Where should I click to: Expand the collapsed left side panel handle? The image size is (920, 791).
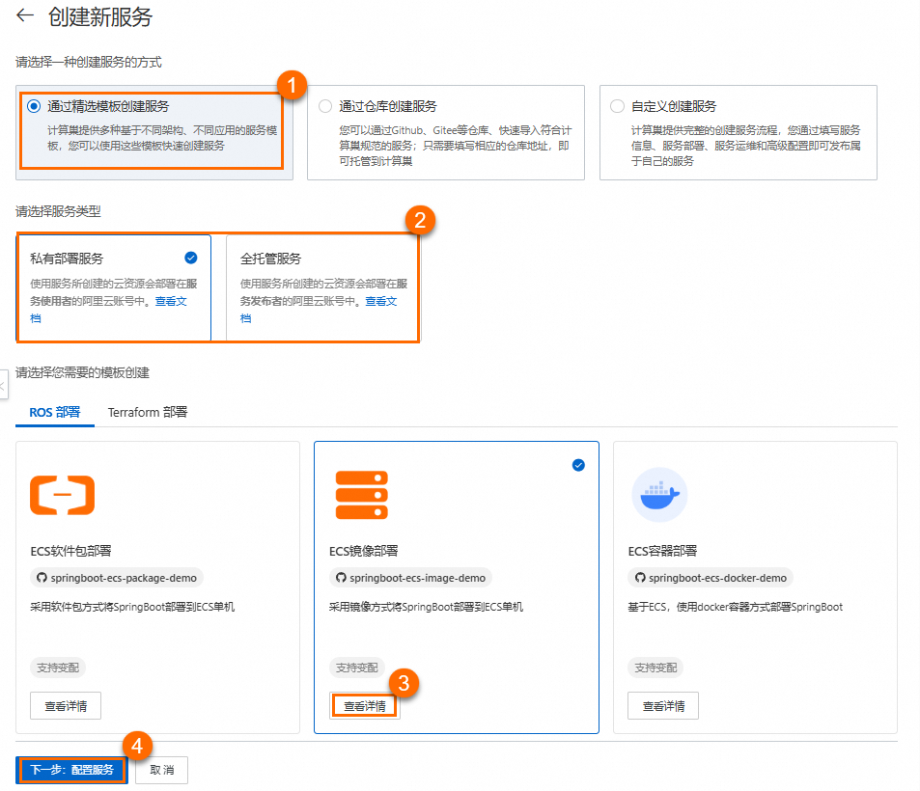(4, 385)
